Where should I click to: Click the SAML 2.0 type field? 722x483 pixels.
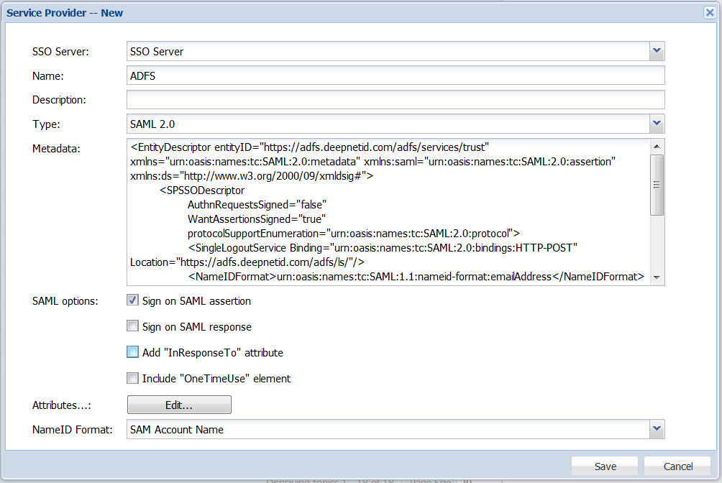click(387, 124)
